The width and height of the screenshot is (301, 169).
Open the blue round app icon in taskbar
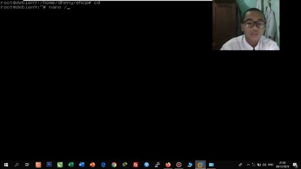coord(146,165)
